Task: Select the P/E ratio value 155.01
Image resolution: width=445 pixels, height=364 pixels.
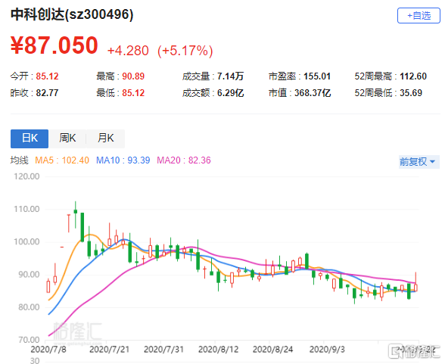Action: pyautogui.click(x=317, y=76)
